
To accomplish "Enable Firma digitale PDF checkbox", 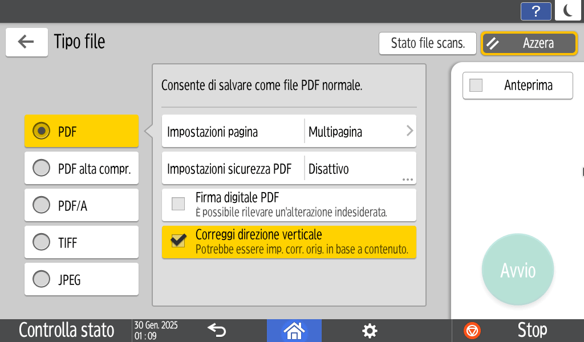I will (x=178, y=204).
